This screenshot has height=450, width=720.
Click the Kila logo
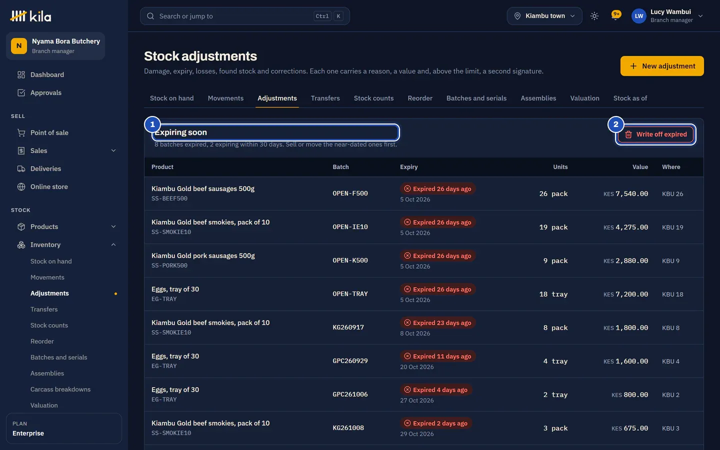coord(30,16)
